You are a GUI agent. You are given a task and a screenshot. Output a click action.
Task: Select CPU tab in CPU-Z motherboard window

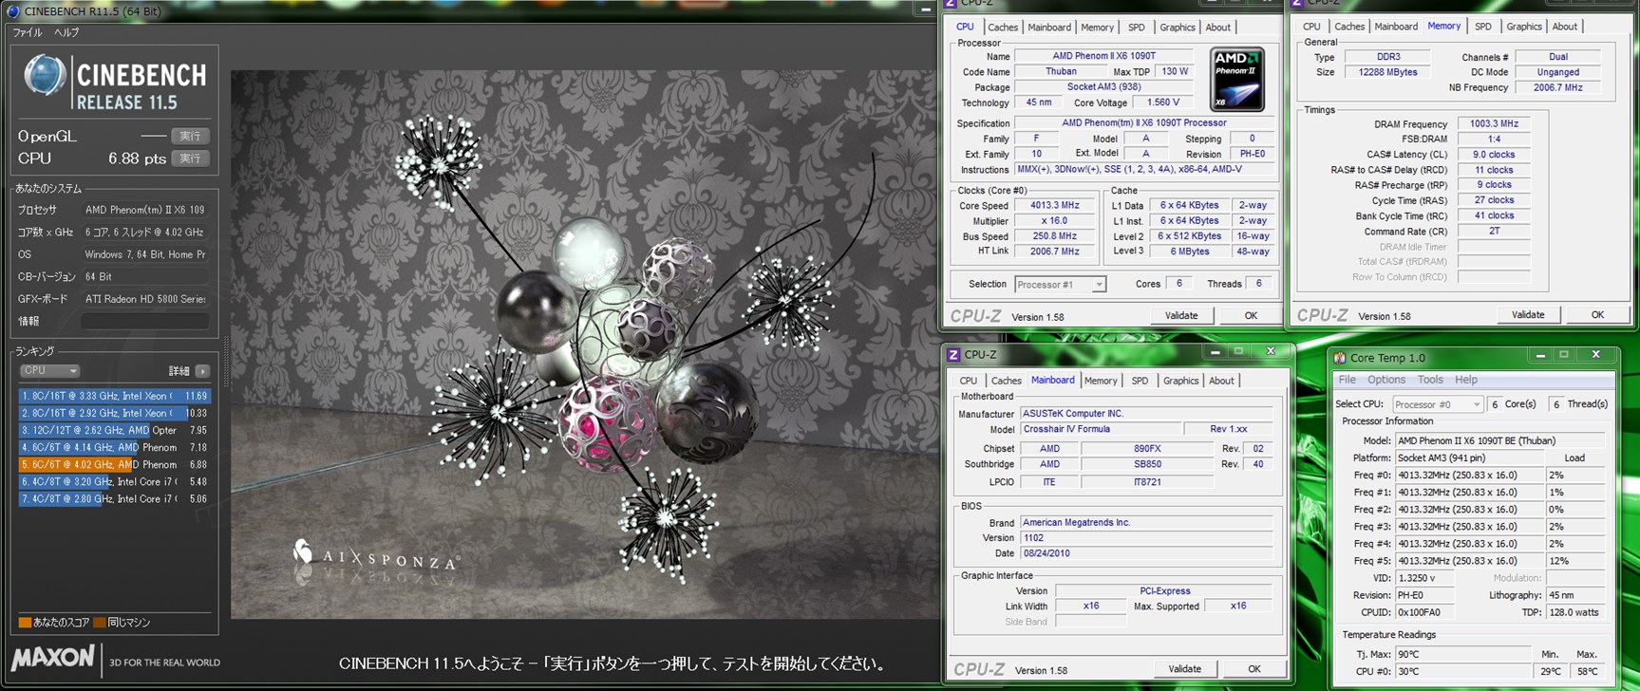pos(968,381)
